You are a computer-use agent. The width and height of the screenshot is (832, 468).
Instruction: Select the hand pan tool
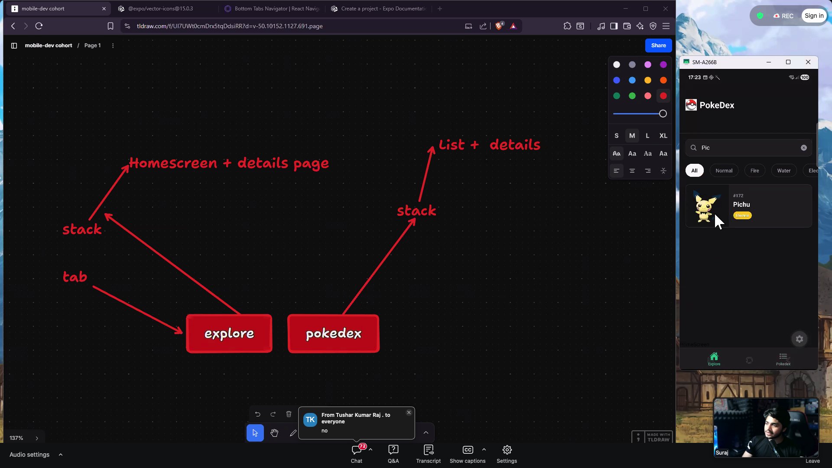click(x=274, y=433)
